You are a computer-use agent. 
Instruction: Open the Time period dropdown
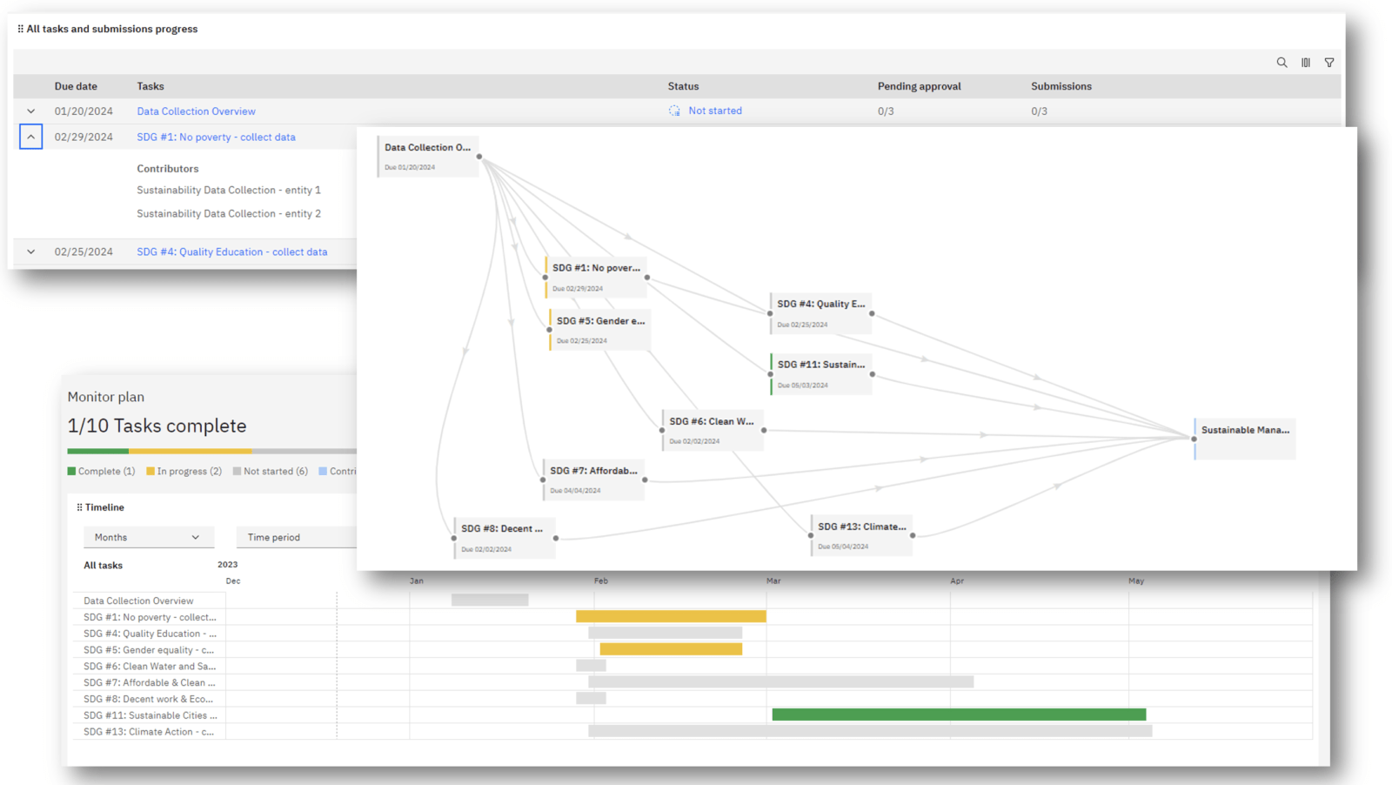coord(297,537)
